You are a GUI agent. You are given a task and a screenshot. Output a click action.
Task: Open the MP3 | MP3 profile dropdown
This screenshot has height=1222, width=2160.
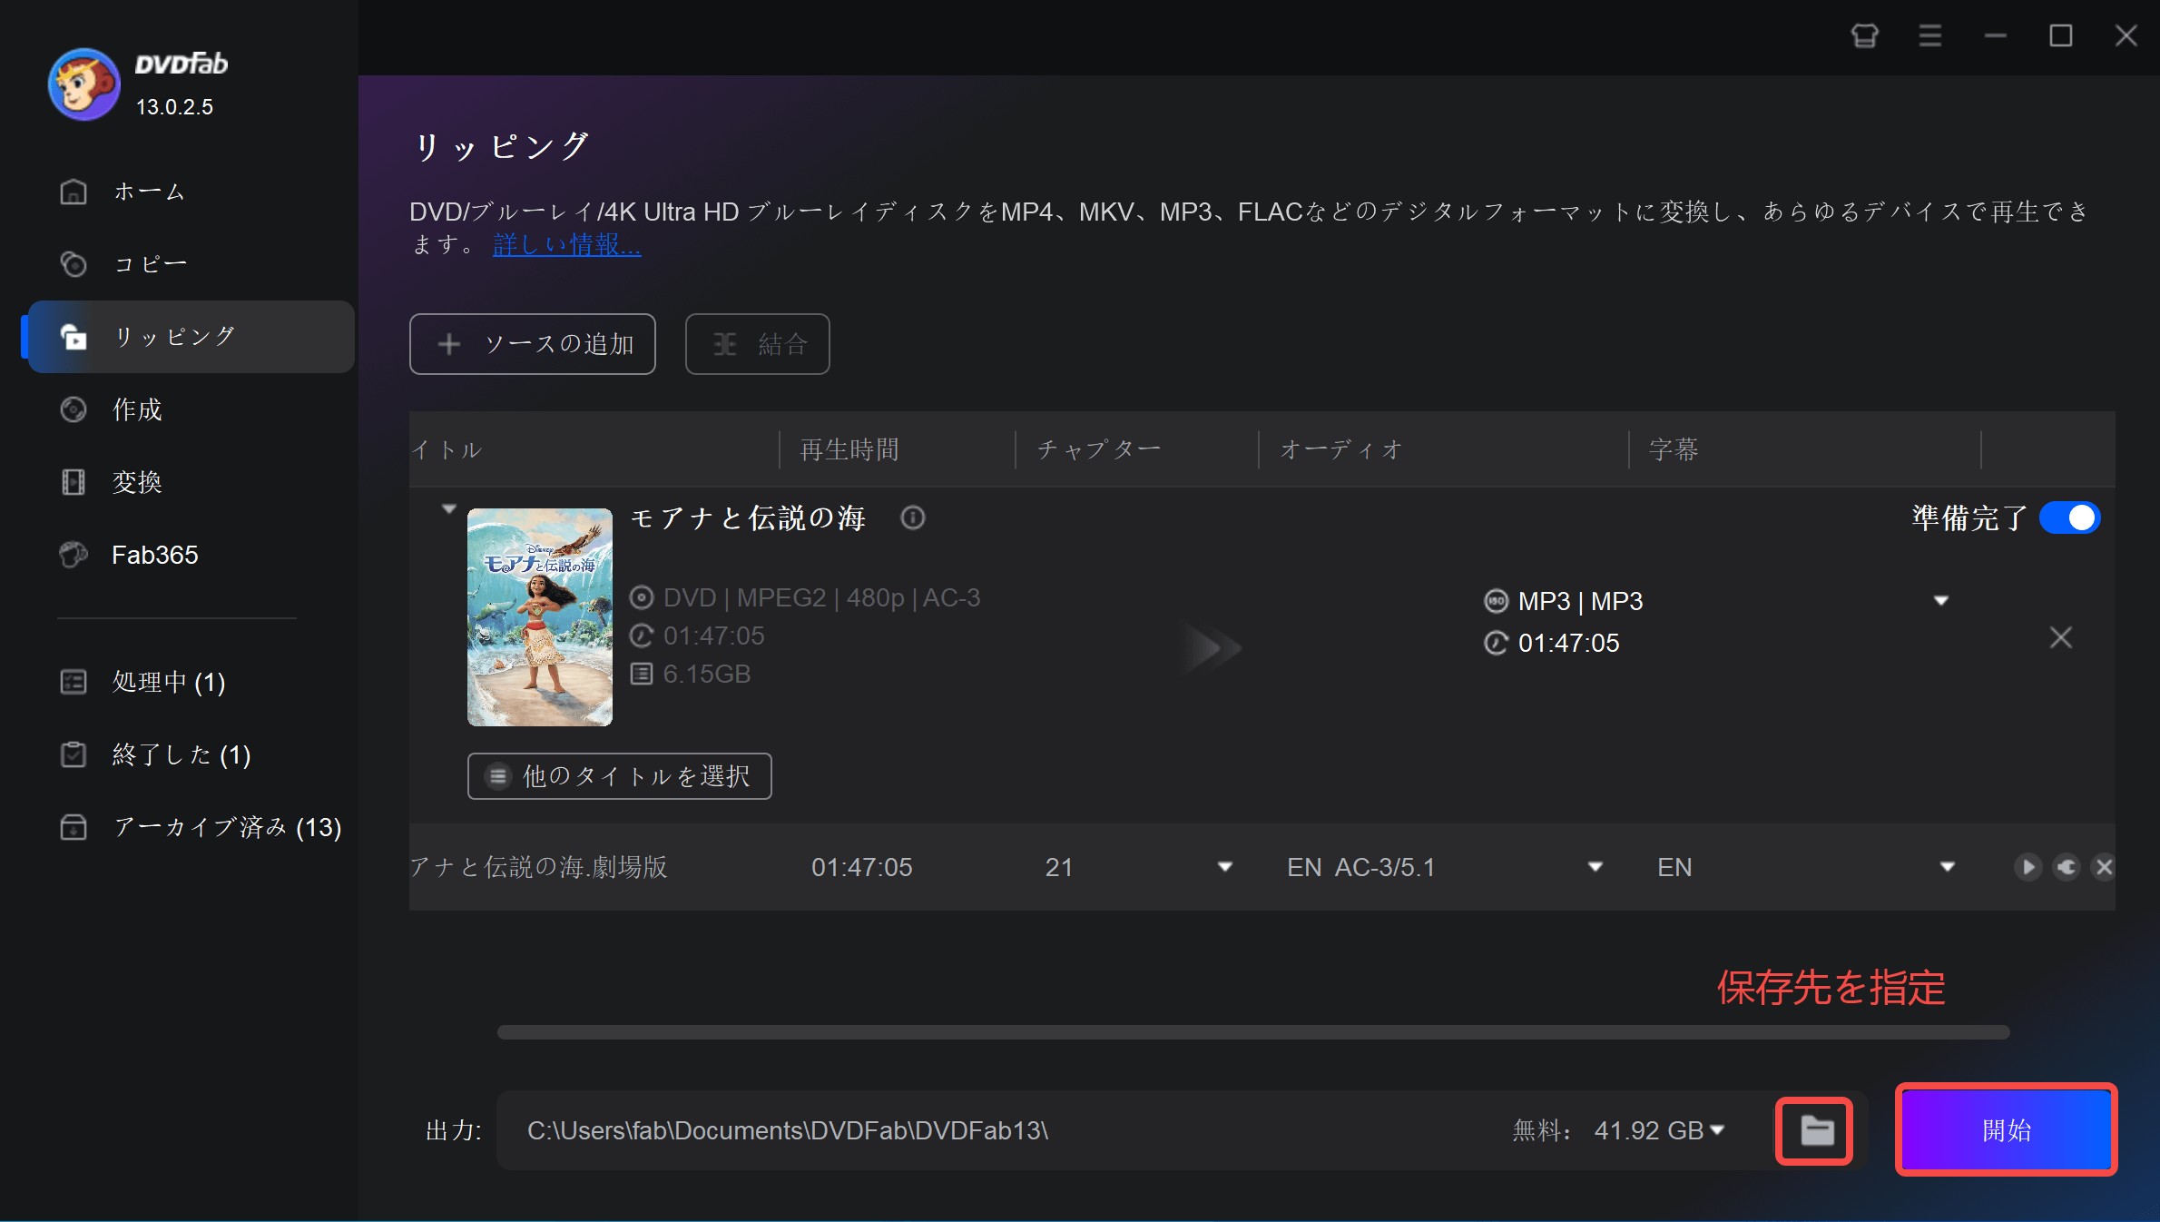[x=1940, y=601]
